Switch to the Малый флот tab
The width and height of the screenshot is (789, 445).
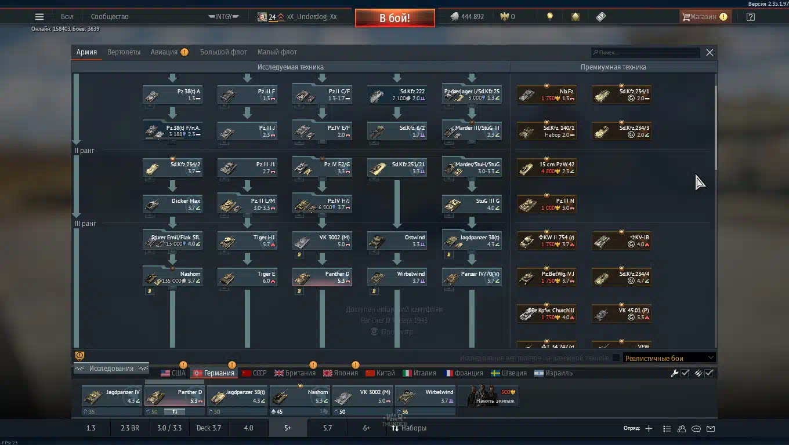[277, 52]
